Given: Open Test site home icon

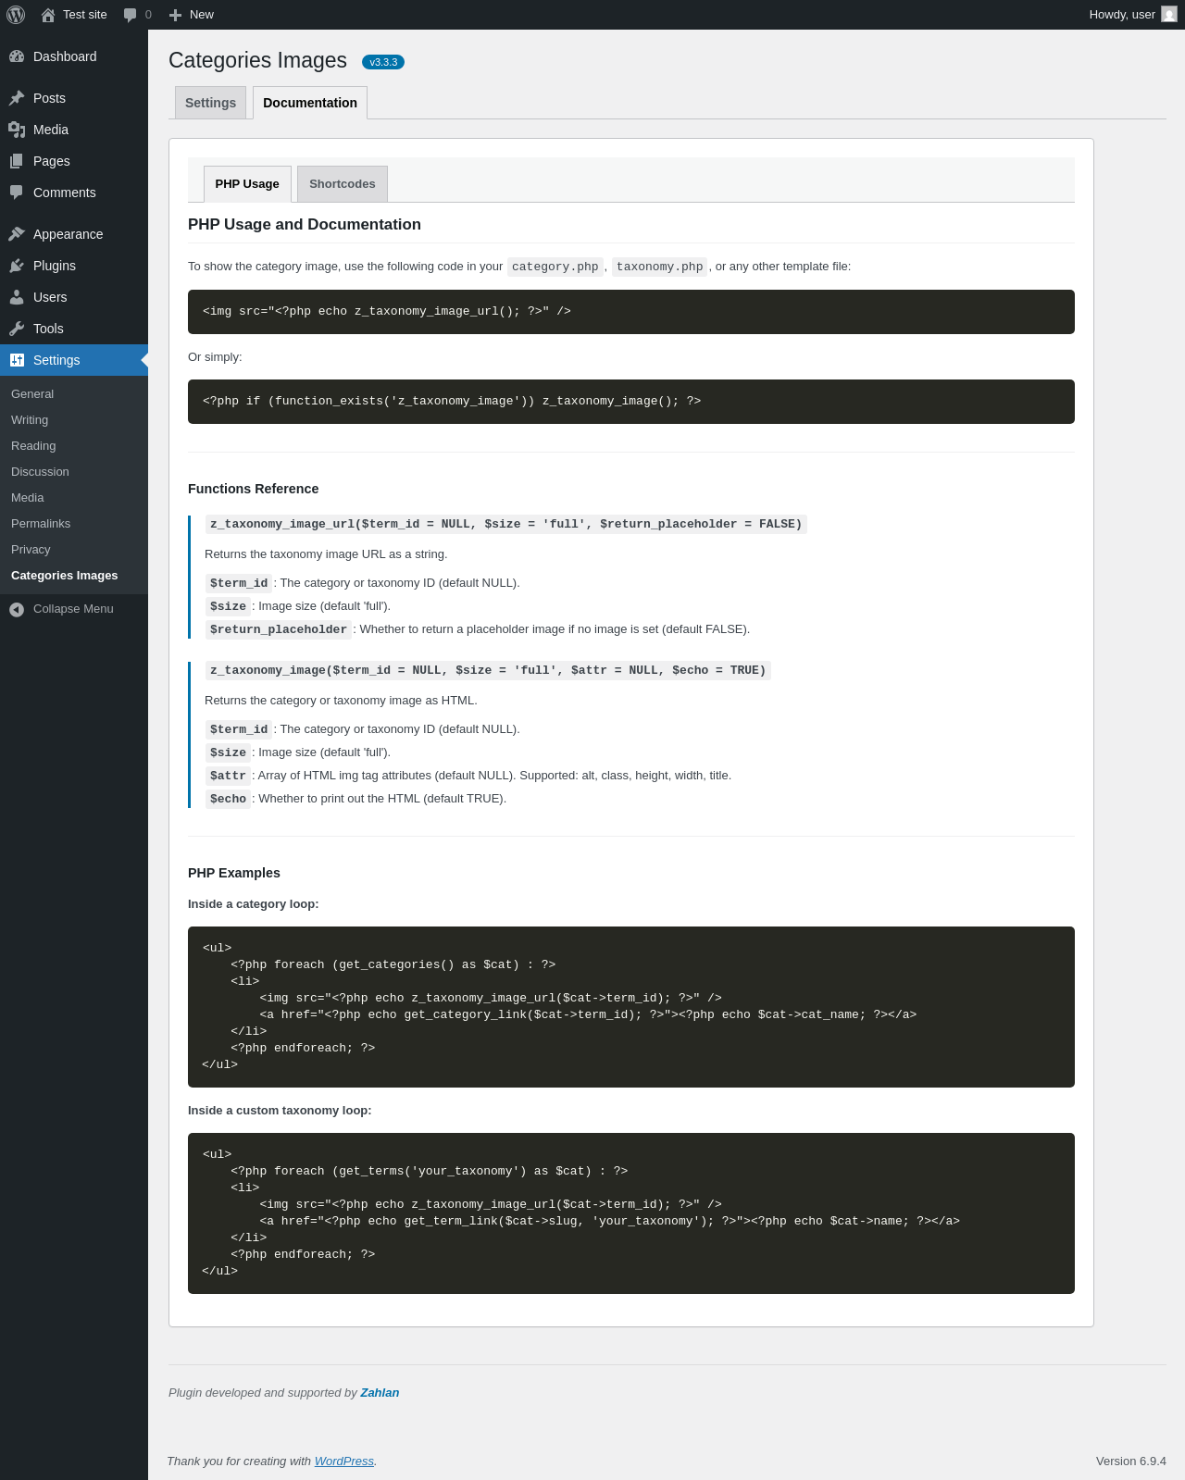Looking at the screenshot, I should 48,15.
